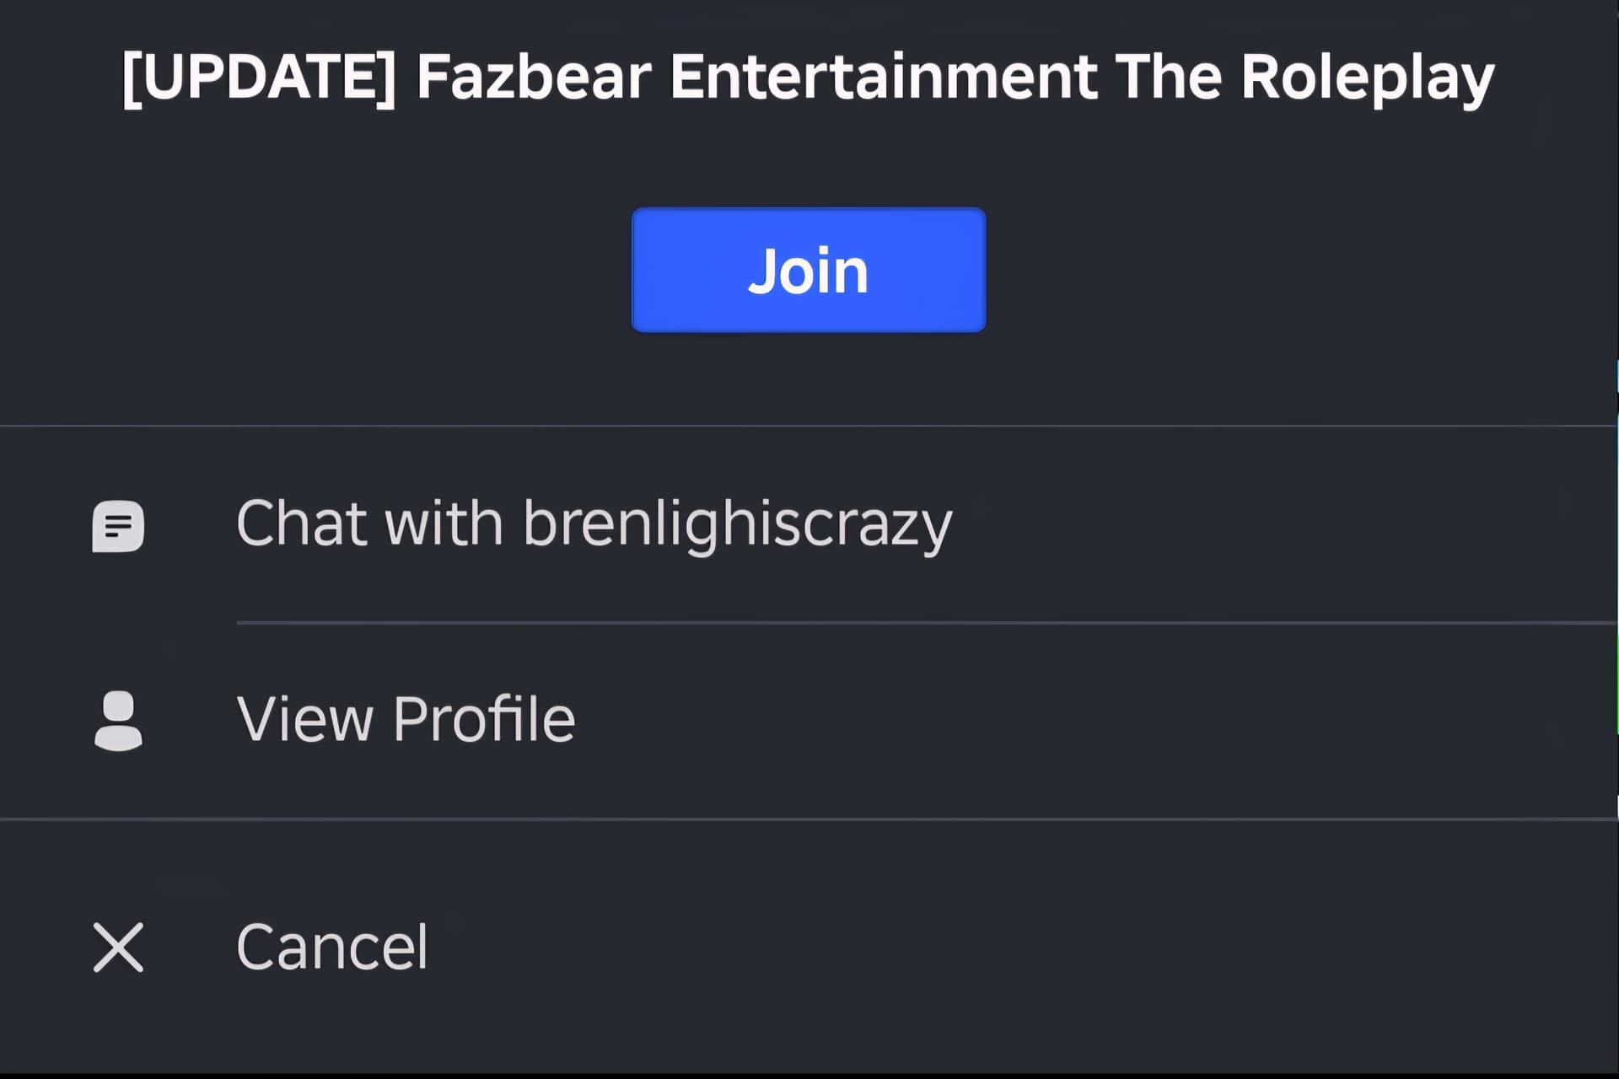
Task: Click the Fazbear Entertainment The Roleplay title
Action: [956, 77]
